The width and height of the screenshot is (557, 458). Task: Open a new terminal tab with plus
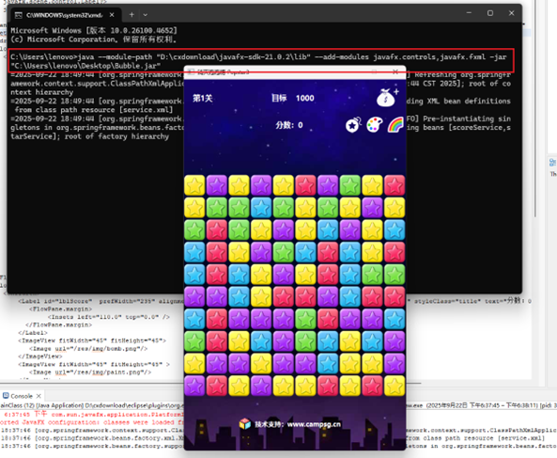pos(132,15)
